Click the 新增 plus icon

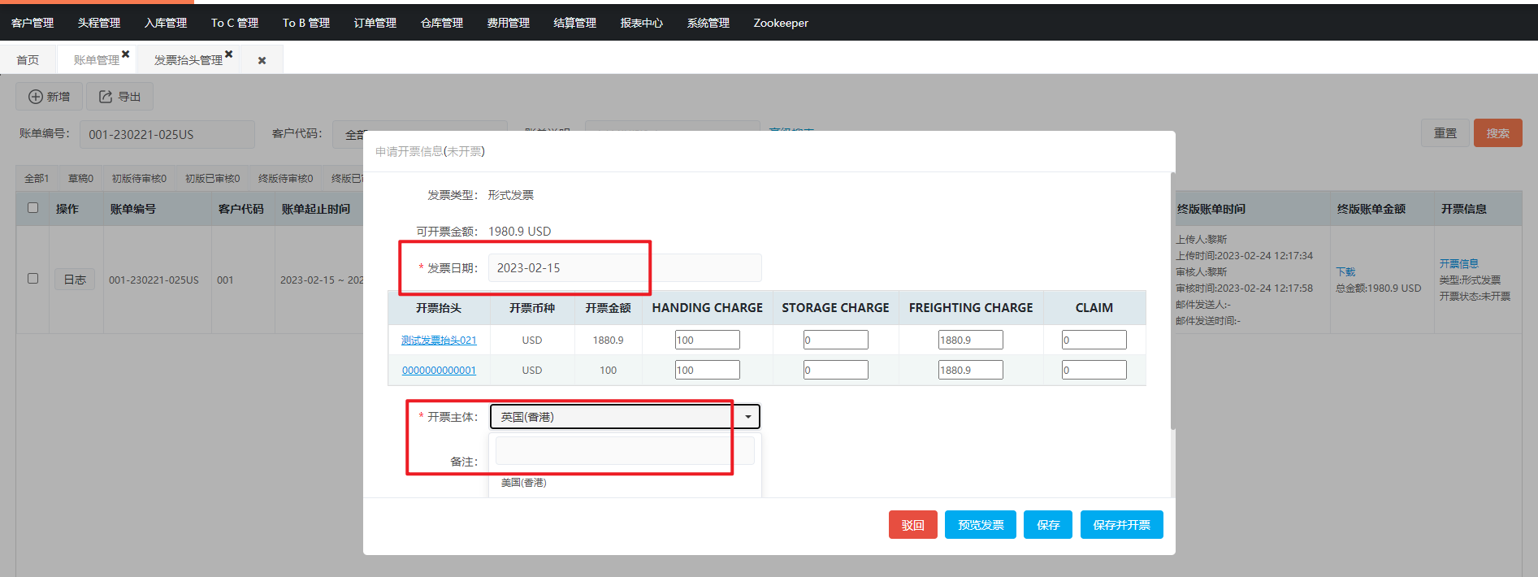(36, 97)
